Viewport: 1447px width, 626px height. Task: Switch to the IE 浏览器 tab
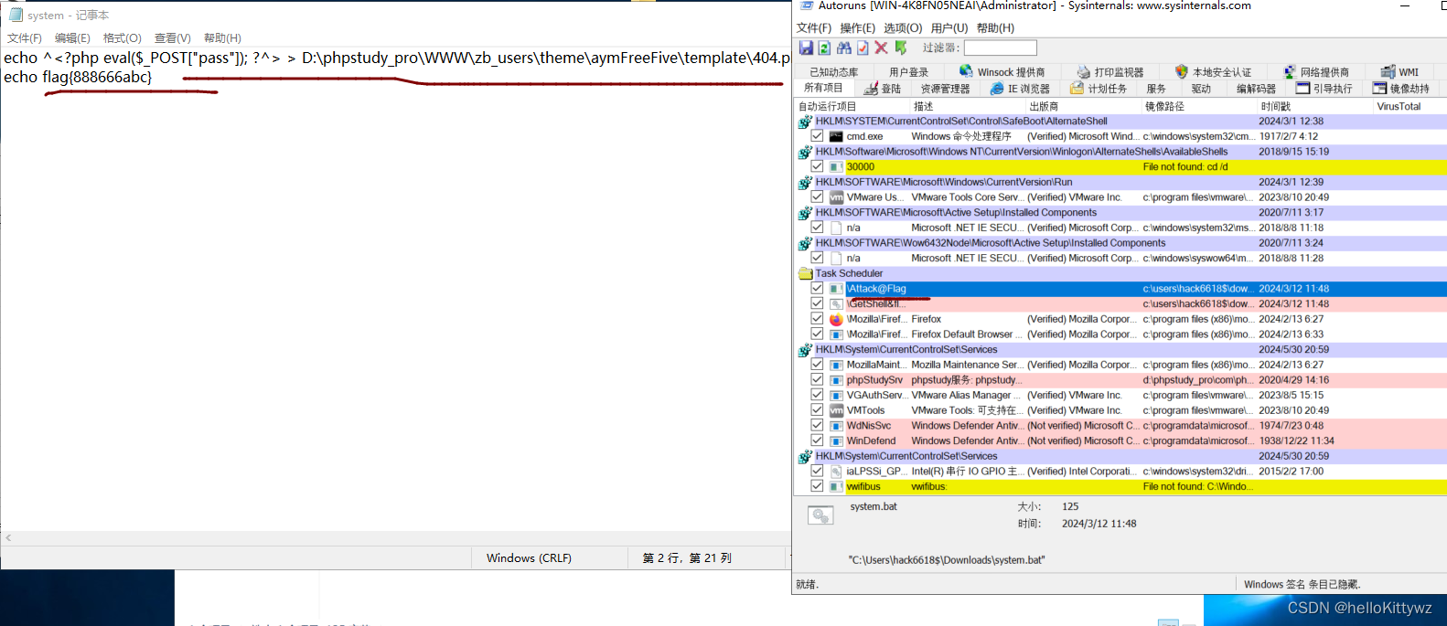[1021, 89]
